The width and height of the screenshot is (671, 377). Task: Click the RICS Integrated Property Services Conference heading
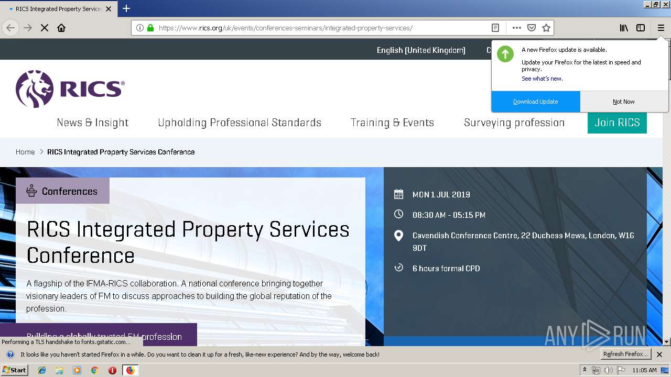(188, 242)
